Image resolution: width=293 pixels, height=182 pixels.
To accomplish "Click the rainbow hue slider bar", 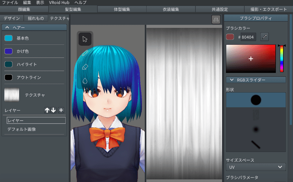I will [x=282, y=59].
